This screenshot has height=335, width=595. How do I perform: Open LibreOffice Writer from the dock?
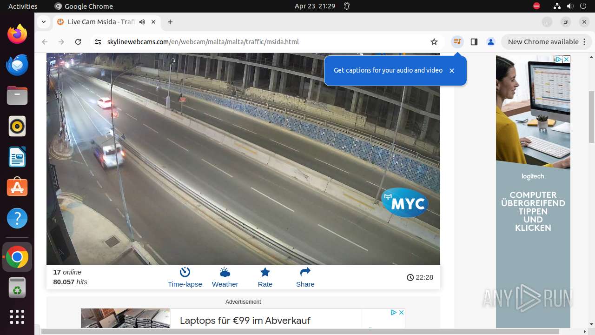pyautogui.click(x=17, y=157)
